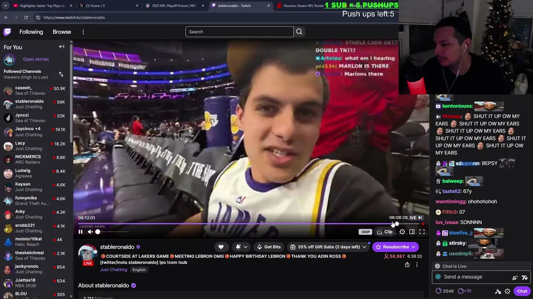533x299 pixels.
Task: Click the Resubscribe button
Action: 396,247
